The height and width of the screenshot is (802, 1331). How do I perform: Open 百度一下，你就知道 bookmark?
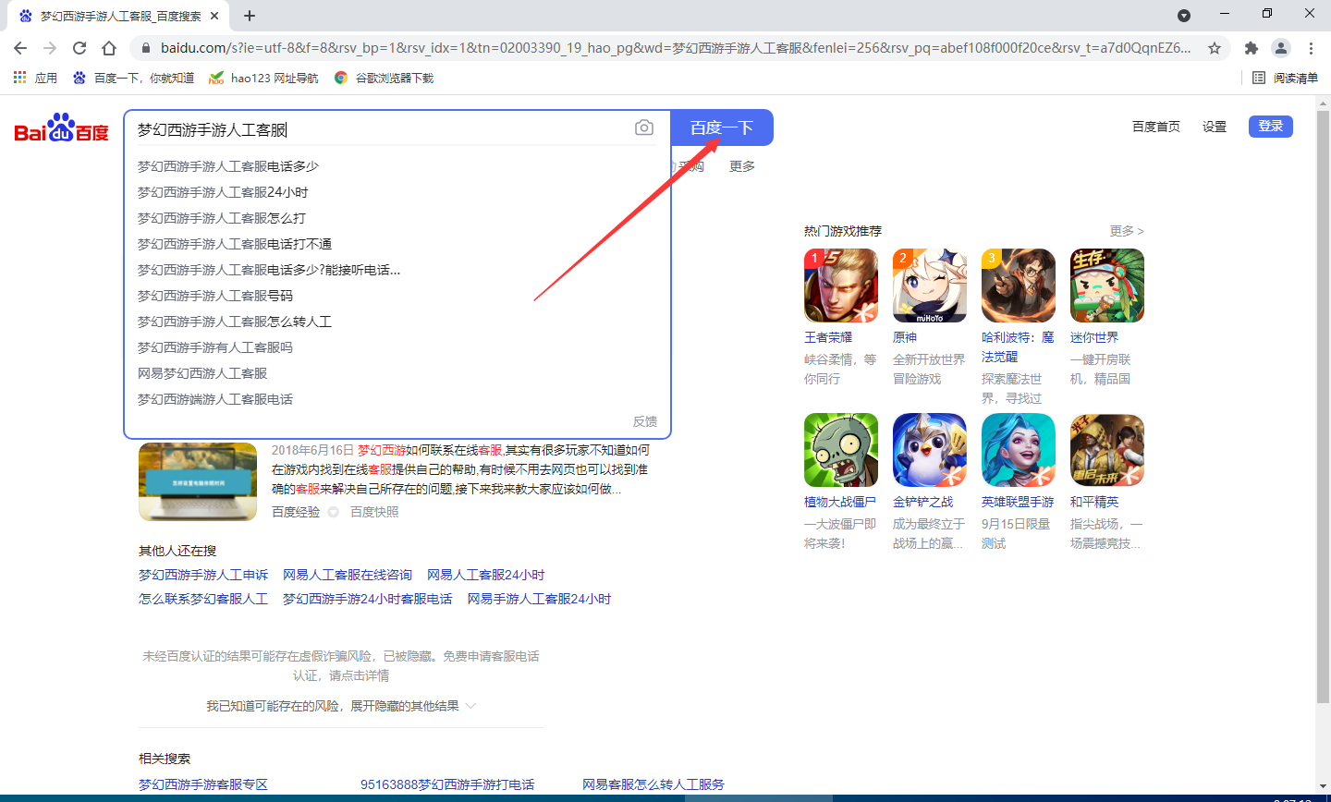click(x=133, y=78)
